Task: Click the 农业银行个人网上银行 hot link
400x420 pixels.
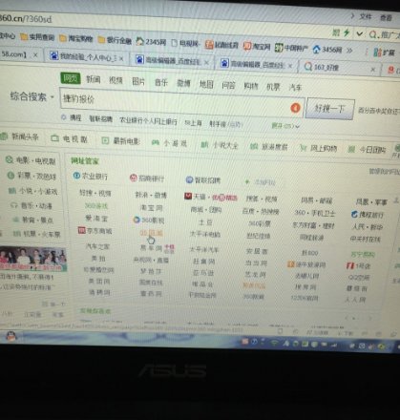Action: [x=148, y=121]
